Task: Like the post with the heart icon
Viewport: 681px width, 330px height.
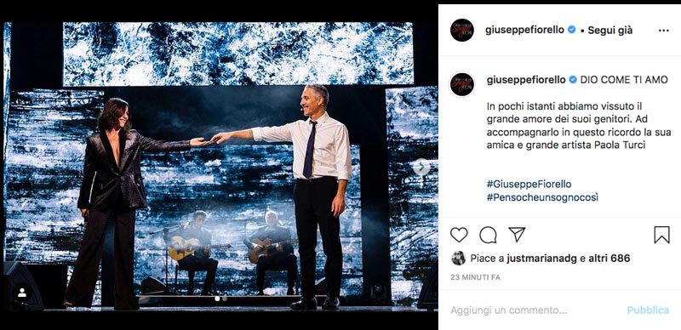Action: [x=459, y=235]
